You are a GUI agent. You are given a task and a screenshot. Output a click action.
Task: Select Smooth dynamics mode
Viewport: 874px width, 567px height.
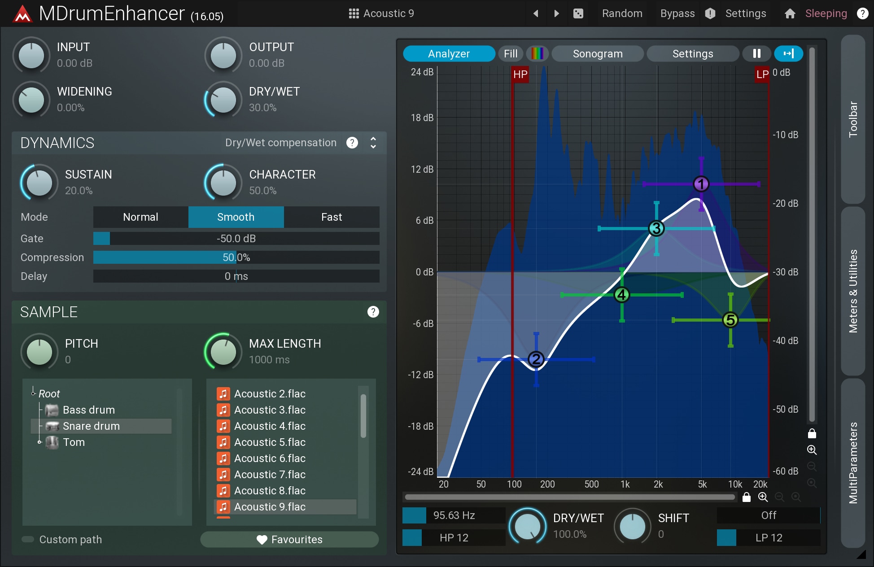[236, 217]
